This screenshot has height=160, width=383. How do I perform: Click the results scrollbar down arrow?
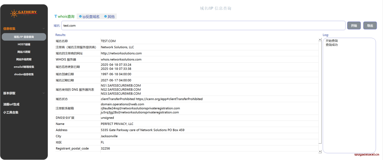tap(320, 152)
